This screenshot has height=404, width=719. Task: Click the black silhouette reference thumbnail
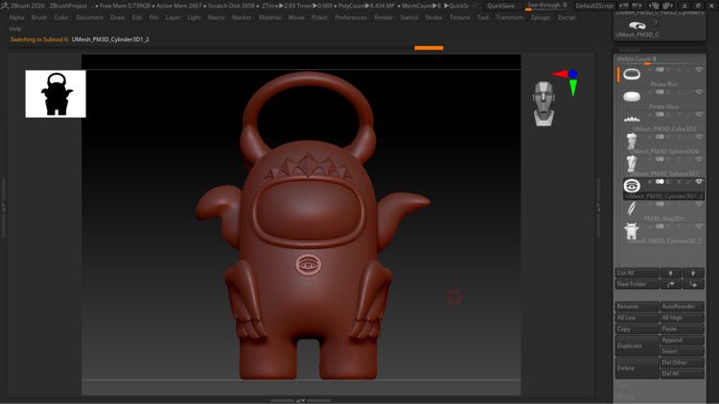(56, 94)
